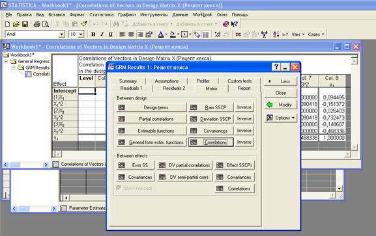
Task: Switch to the Report tab
Action: pos(244,88)
